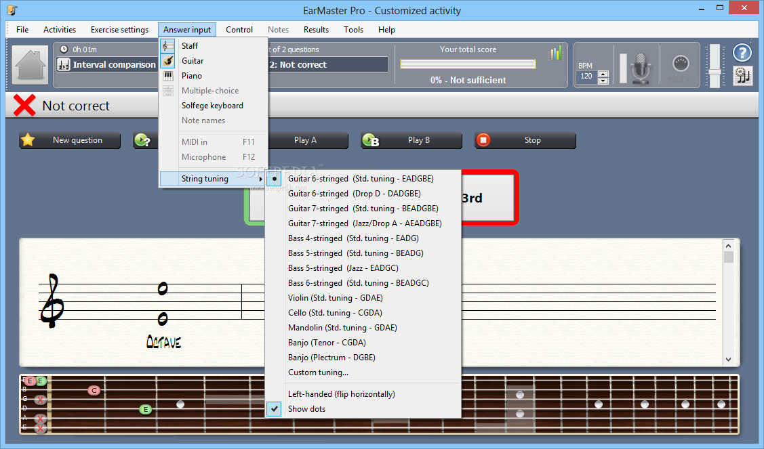Open the Exercise settings menu

click(119, 30)
